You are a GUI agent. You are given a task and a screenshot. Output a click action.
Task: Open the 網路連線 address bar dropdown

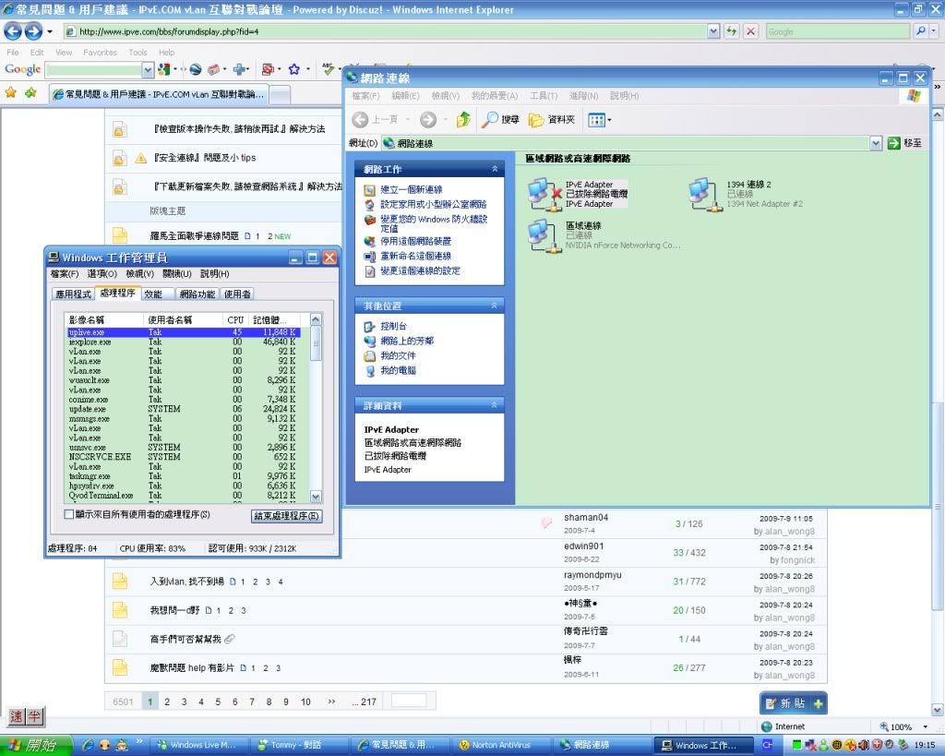coord(876,143)
